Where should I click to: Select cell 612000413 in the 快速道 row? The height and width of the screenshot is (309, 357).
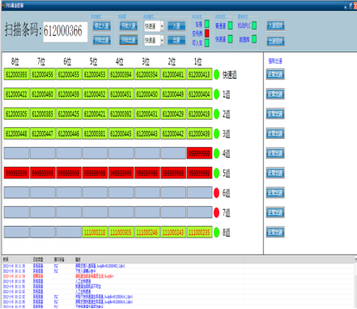point(199,74)
